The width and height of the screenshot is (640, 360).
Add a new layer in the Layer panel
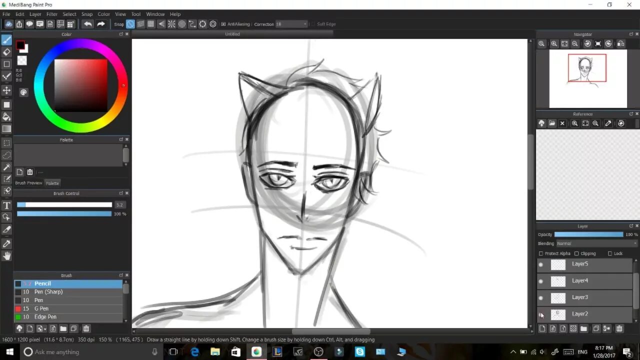[x=542, y=328]
